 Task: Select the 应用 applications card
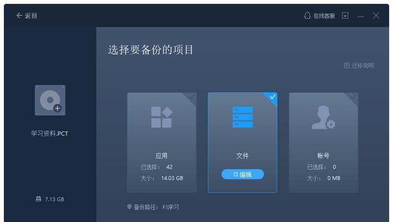pyautogui.click(x=162, y=143)
